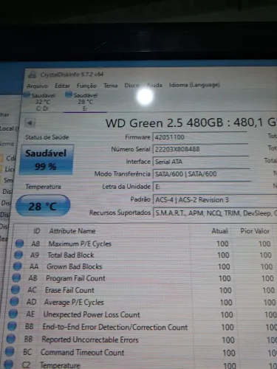Click the Interface field Serial ATA
277x369 pixels.
(201, 162)
